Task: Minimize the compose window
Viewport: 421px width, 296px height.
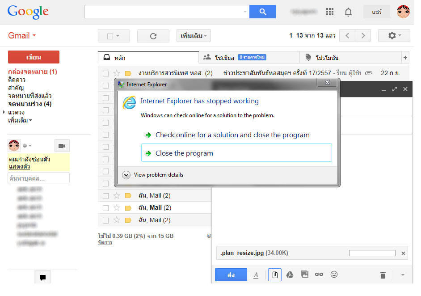Action: click(383, 90)
